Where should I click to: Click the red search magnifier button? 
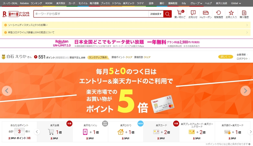tap(167, 14)
